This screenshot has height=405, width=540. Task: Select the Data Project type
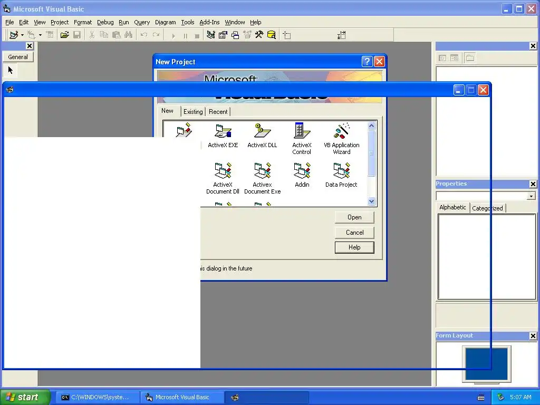click(x=341, y=175)
